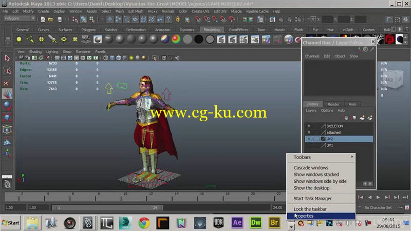
Task: Click Properties in taskbar context menu
Action: pos(321,216)
